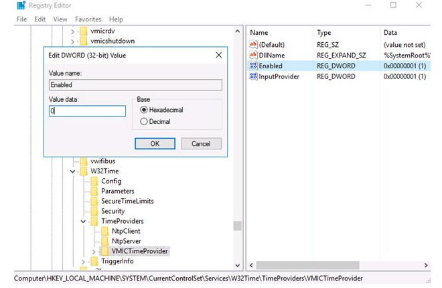Expand the VMICTimeProvider tree node
The width and height of the screenshot is (442, 288).
[94, 251]
